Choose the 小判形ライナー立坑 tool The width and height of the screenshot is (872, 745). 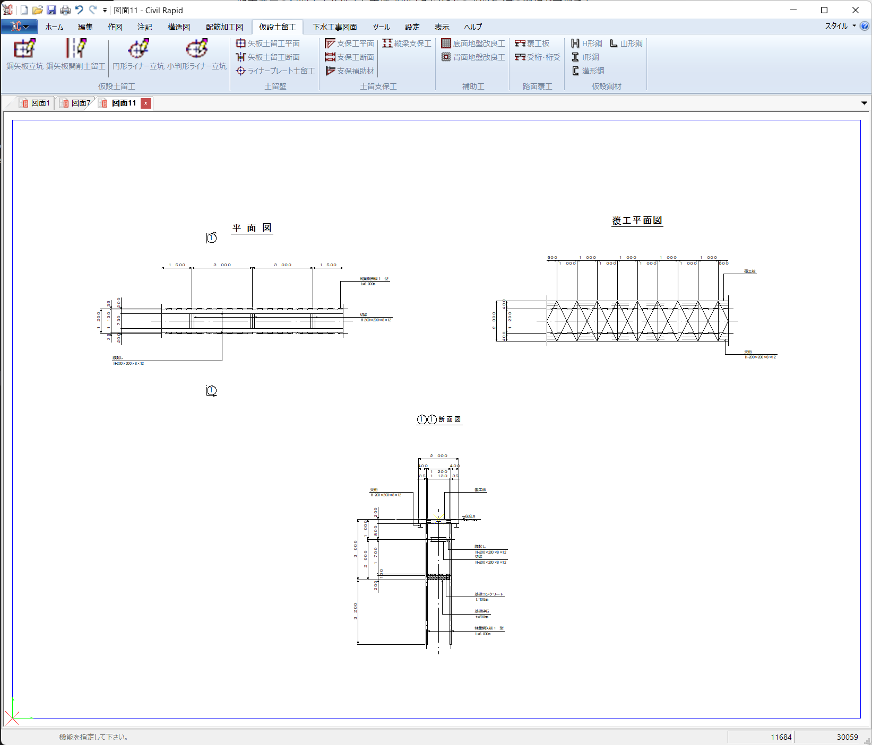point(197,54)
